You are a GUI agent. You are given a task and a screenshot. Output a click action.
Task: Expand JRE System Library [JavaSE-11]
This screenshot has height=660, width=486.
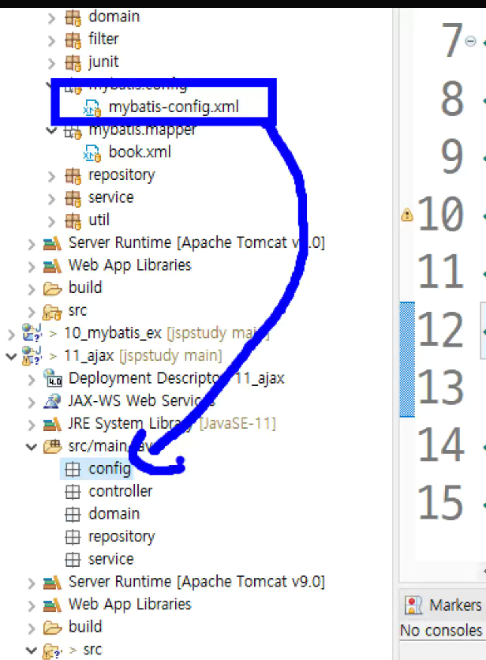32,425
